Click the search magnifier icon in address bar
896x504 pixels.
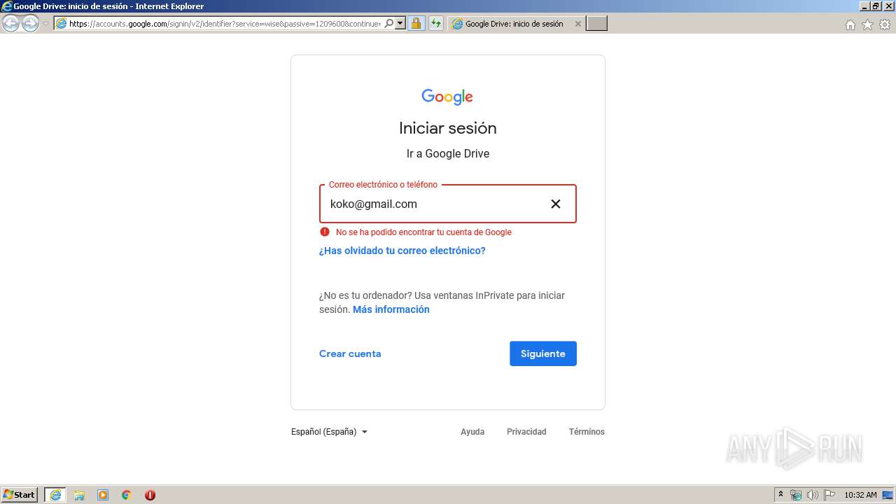point(389,23)
